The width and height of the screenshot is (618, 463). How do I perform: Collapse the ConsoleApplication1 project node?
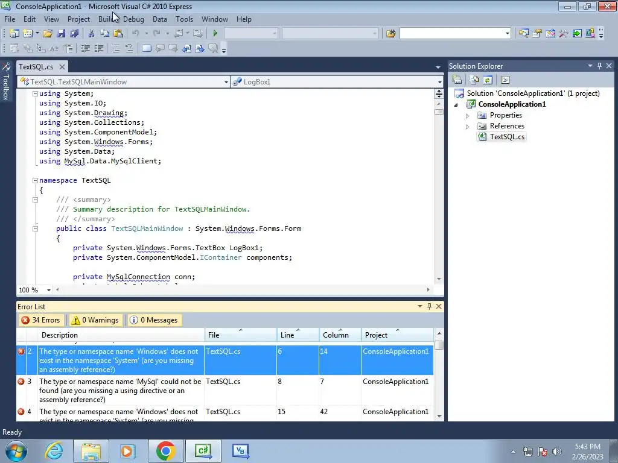click(x=456, y=105)
